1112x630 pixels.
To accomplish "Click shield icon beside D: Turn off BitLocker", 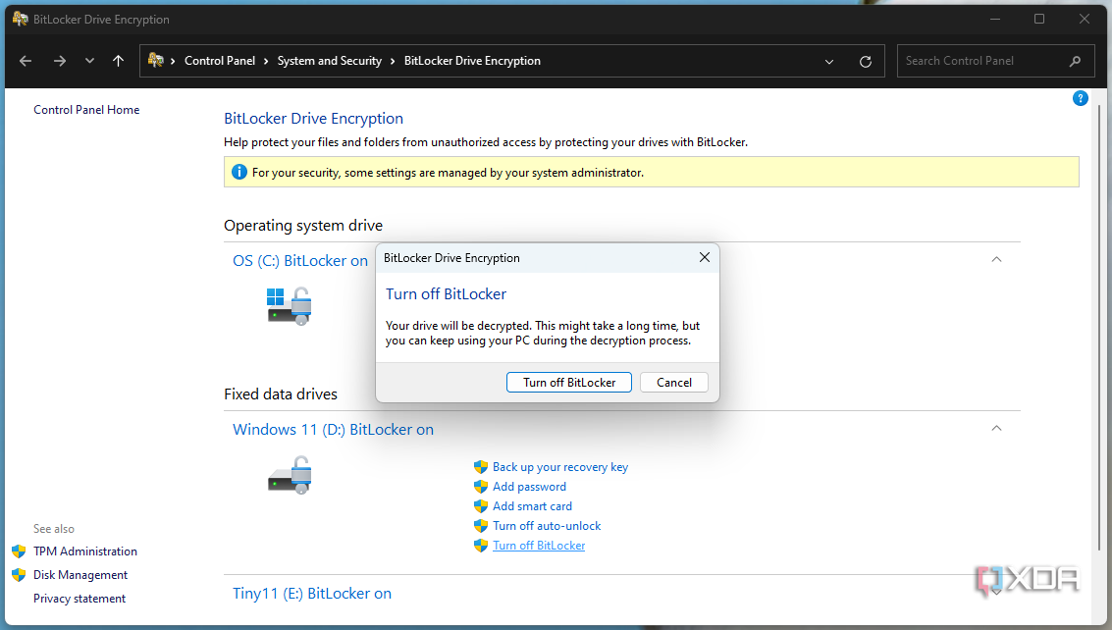I will point(481,546).
